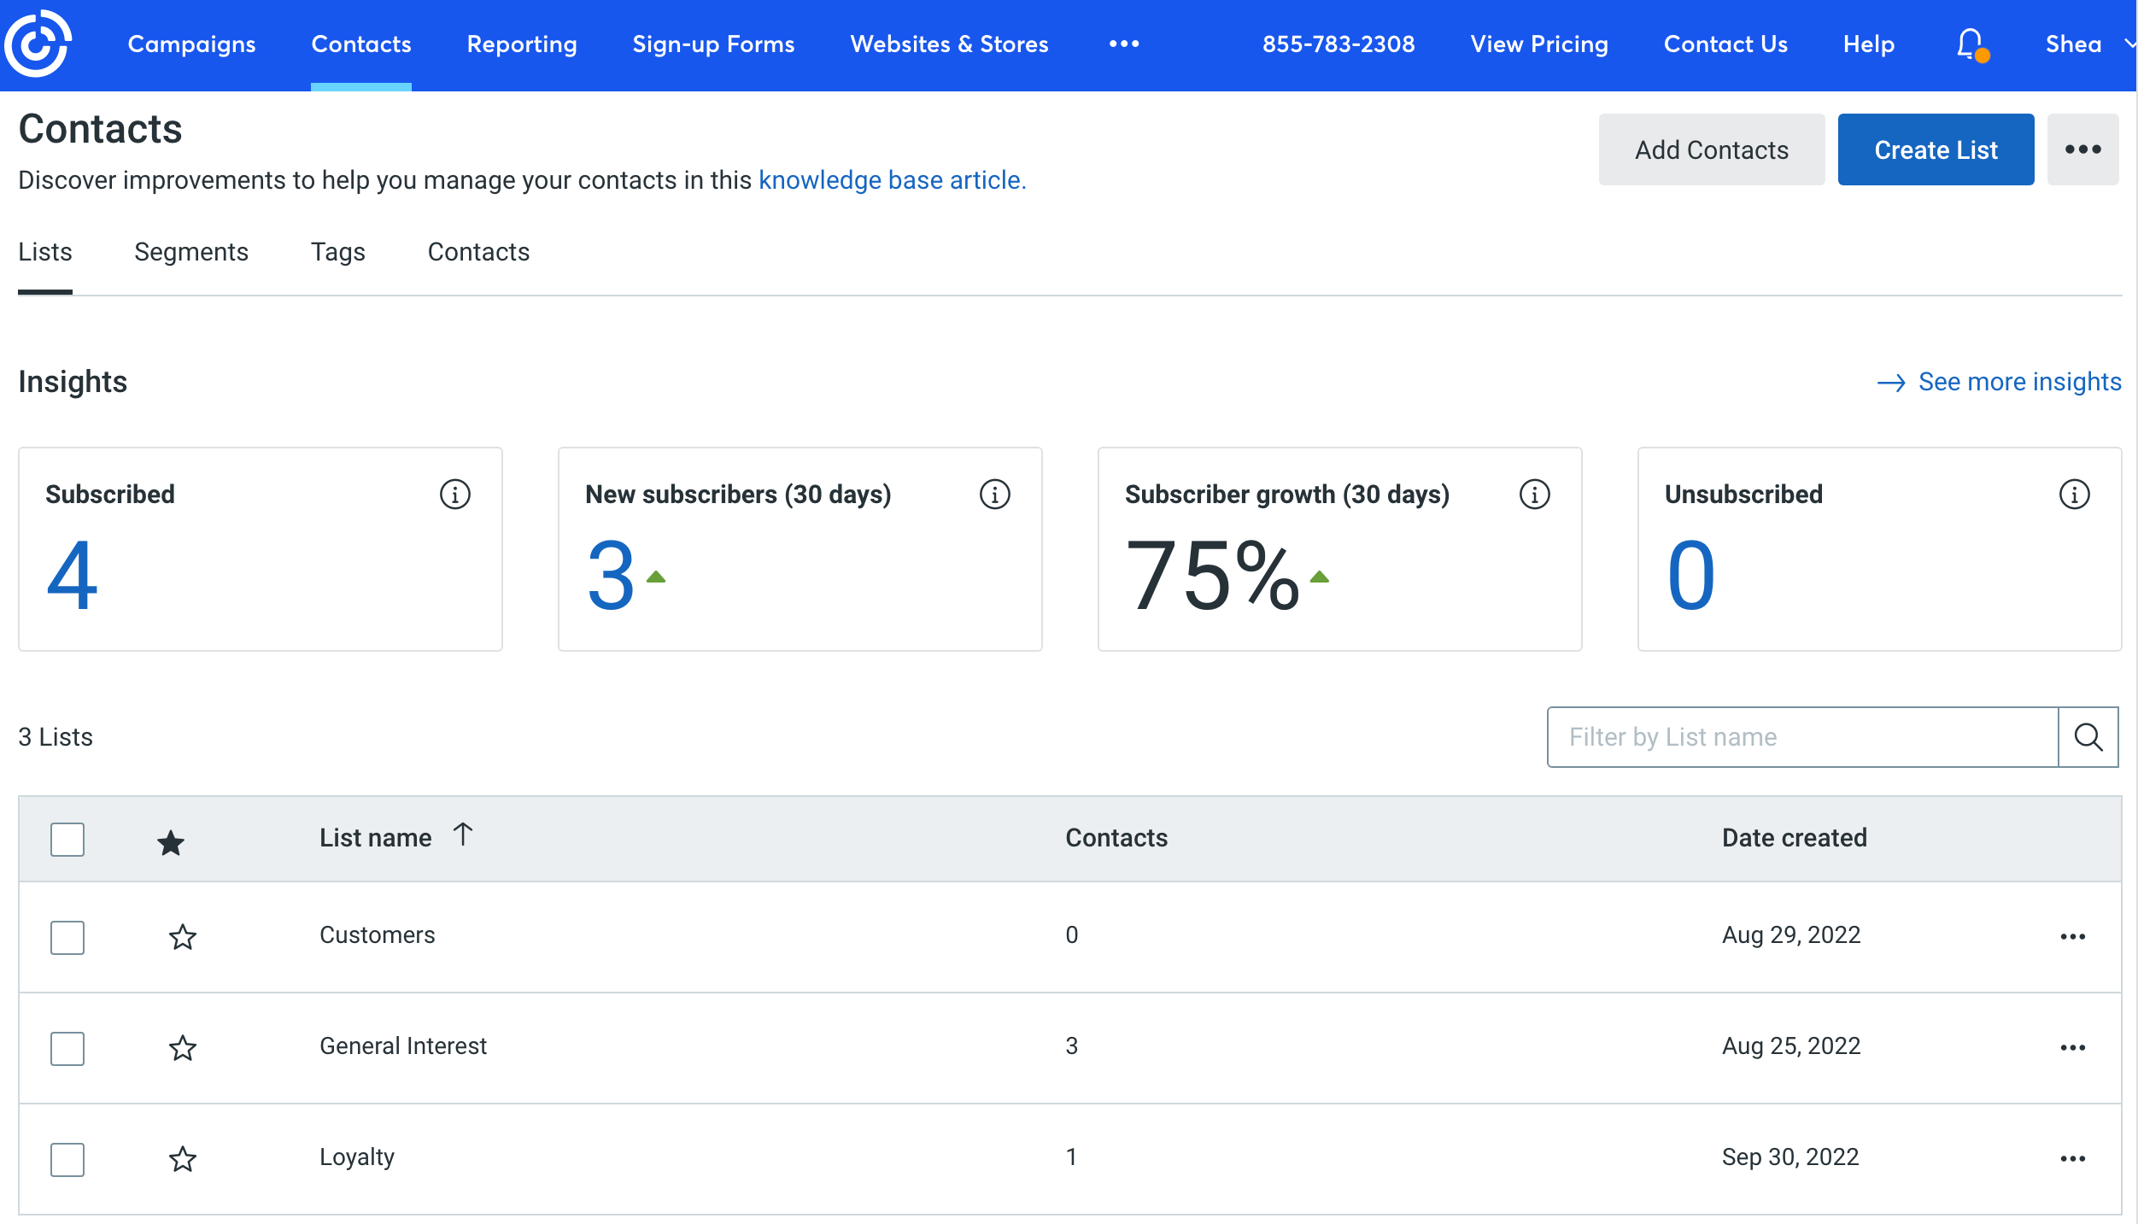Switch to the Segments tab

190,252
